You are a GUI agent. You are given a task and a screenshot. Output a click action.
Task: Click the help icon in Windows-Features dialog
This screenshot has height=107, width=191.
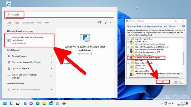(183, 26)
